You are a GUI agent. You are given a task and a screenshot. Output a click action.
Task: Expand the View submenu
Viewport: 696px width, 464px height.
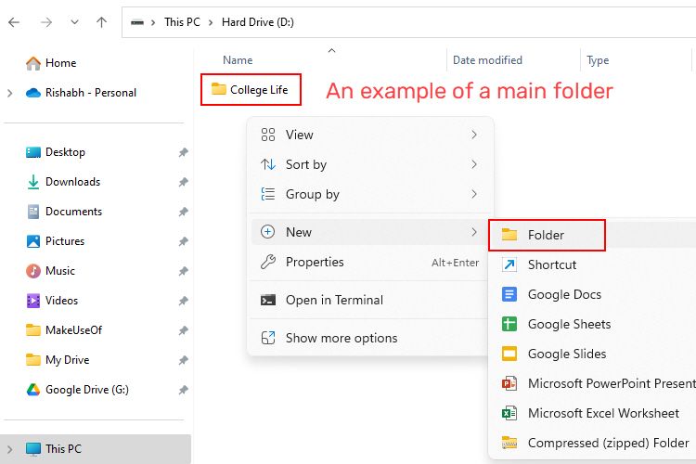[x=299, y=135]
